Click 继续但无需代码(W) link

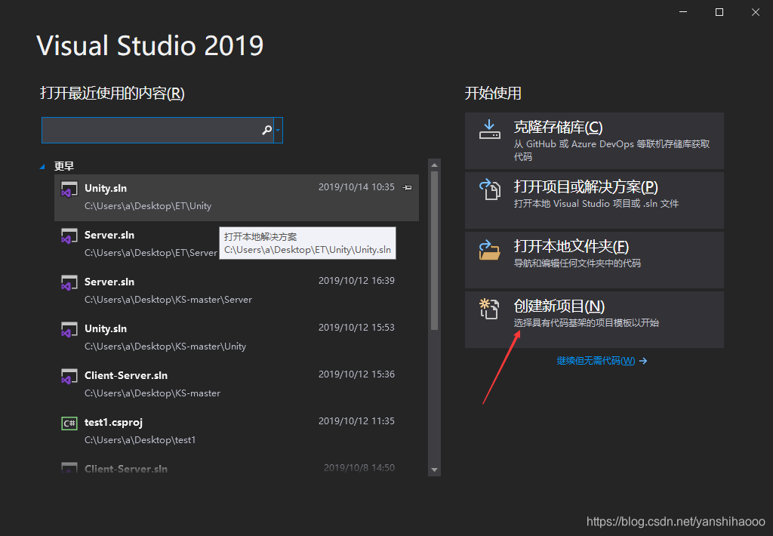[596, 361]
